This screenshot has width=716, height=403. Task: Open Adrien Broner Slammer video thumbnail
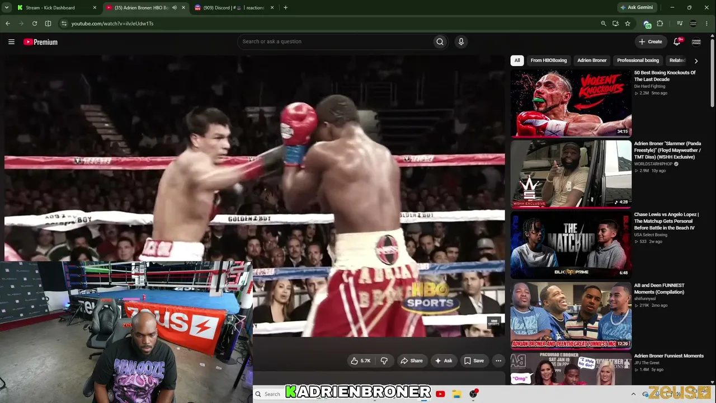571,174
